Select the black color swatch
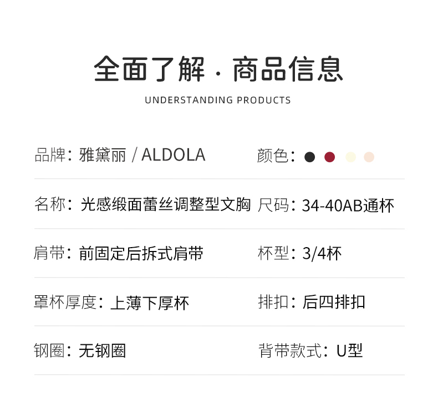This screenshot has height=397, width=438. pos(310,157)
